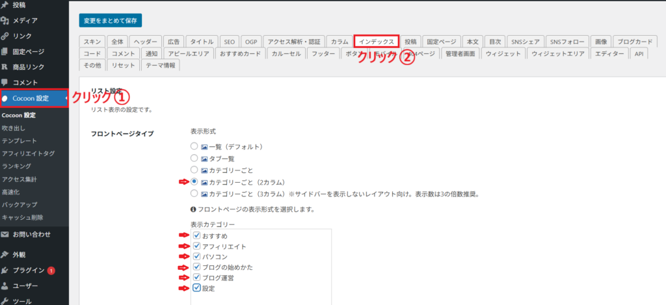Image resolution: width=666 pixels, height=305 pixels.
Task: Uncheck the おすすめ category checkbox
Action: tap(196, 235)
